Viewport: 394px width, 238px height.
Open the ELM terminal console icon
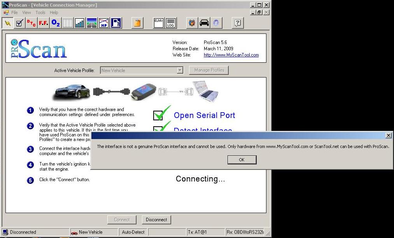[159, 23]
